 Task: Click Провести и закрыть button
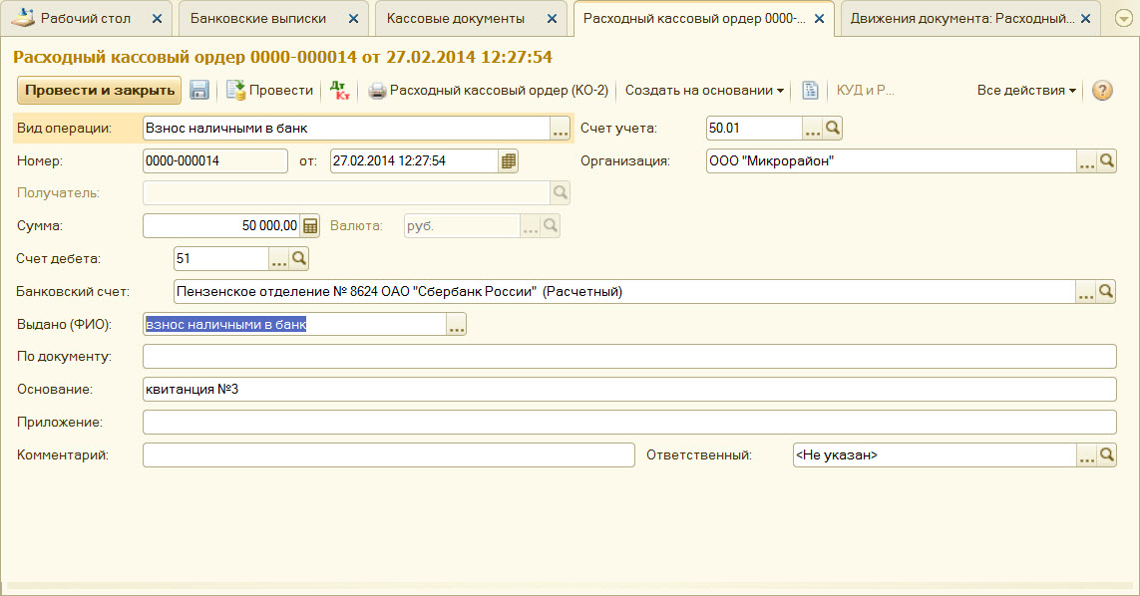(x=99, y=91)
